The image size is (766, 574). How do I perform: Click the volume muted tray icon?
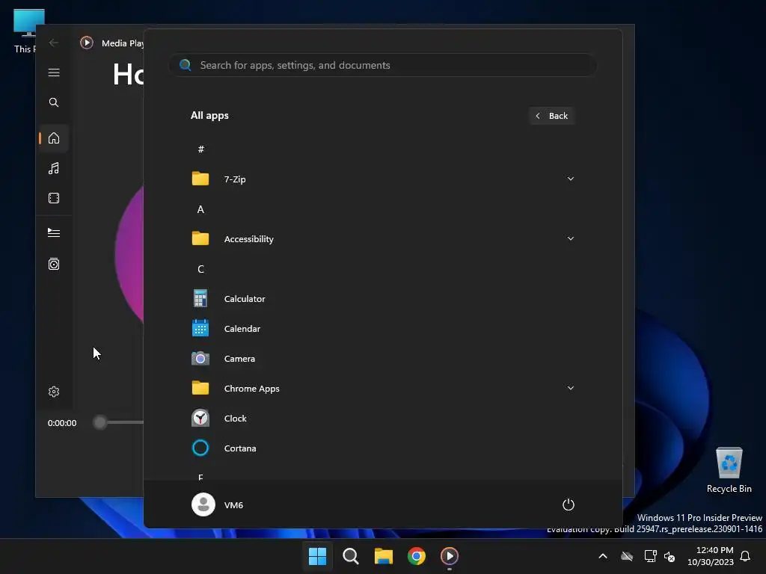pyautogui.click(x=670, y=556)
